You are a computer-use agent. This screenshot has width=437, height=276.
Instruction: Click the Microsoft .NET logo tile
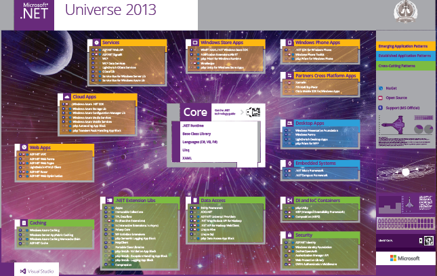(x=34, y=14)
